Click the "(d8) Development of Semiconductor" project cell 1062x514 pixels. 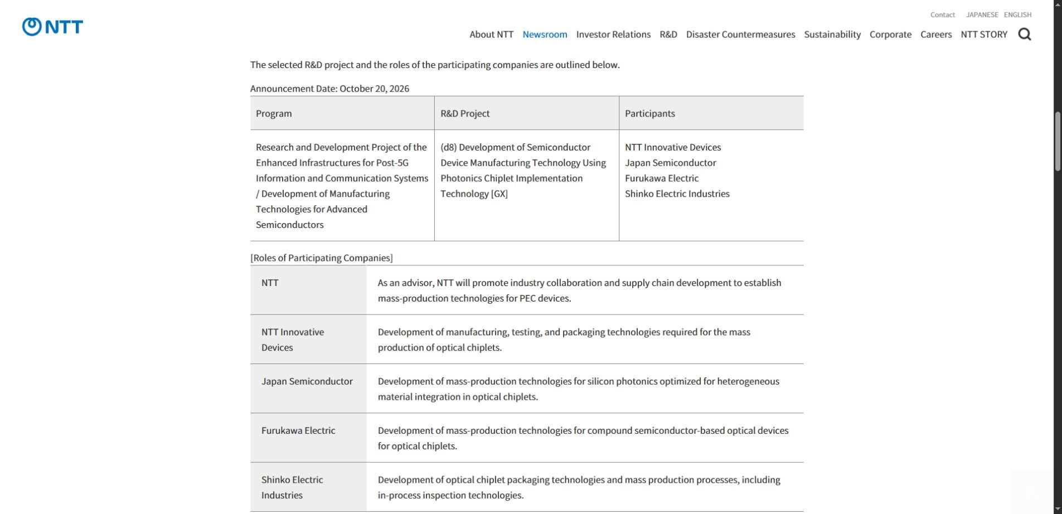(x=527, y=186)
